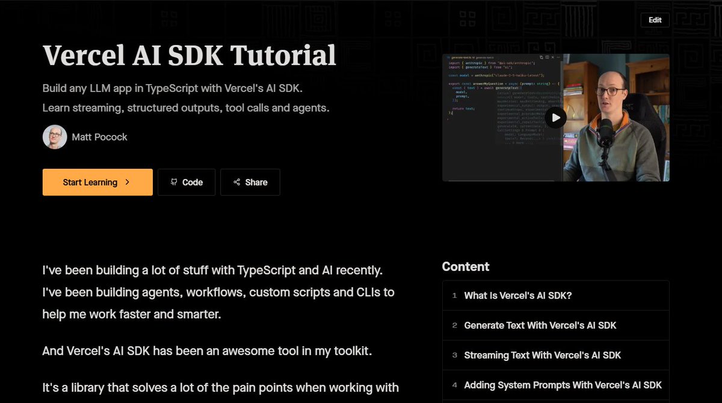Open lesson Generate Text With Vercel's AI SDK
Screen dimensions: 722x403
(555, 325)
